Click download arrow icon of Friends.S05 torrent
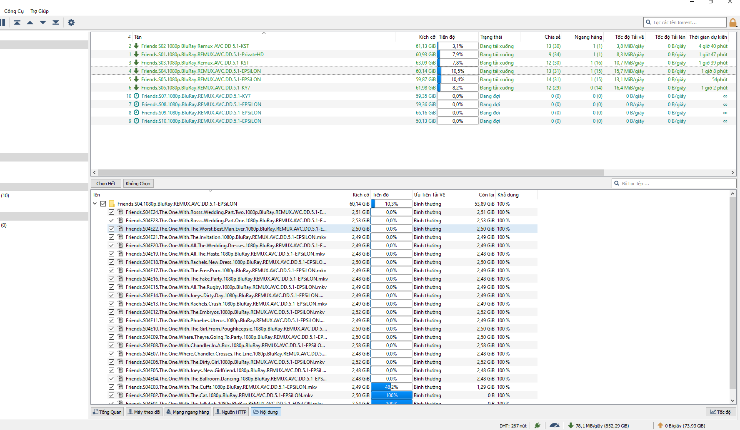740x430 pixels. [136, 79]
